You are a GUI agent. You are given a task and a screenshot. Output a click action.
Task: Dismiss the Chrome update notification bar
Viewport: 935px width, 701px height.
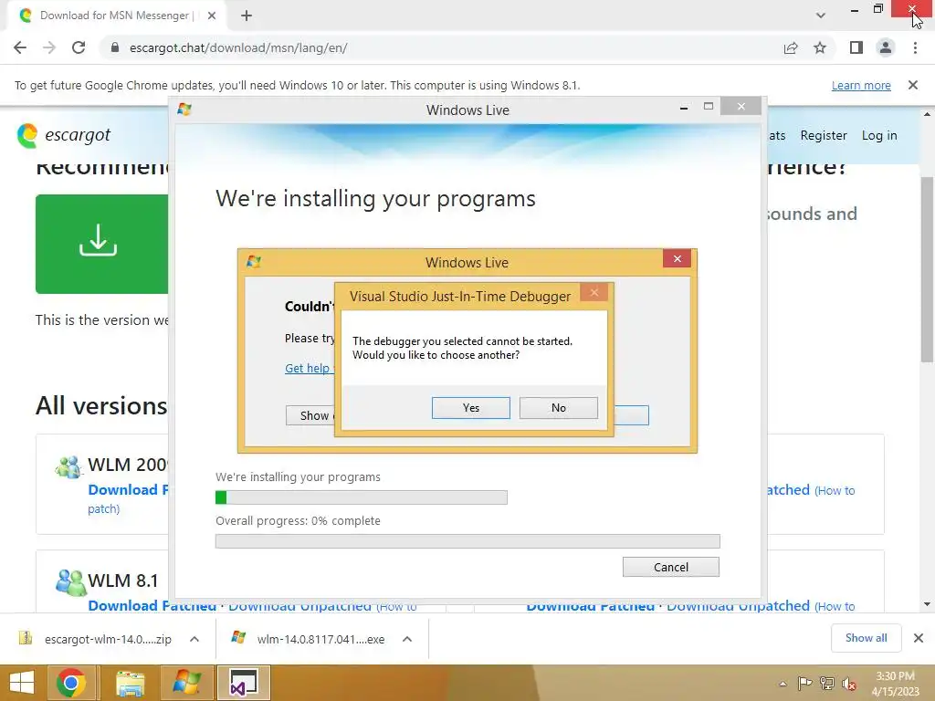point(913,85)
